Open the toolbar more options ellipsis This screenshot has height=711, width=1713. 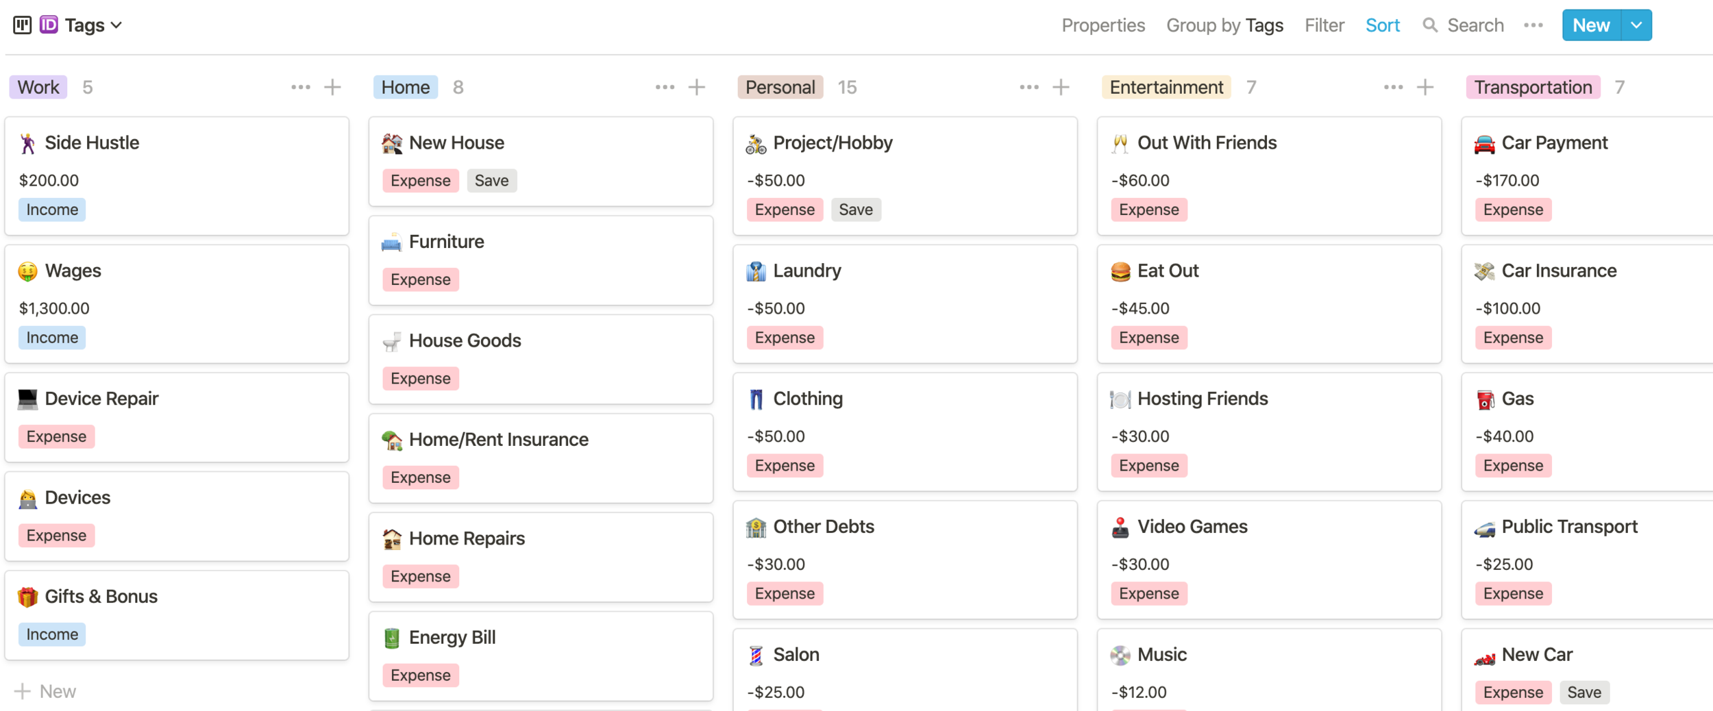[1533, 25]
